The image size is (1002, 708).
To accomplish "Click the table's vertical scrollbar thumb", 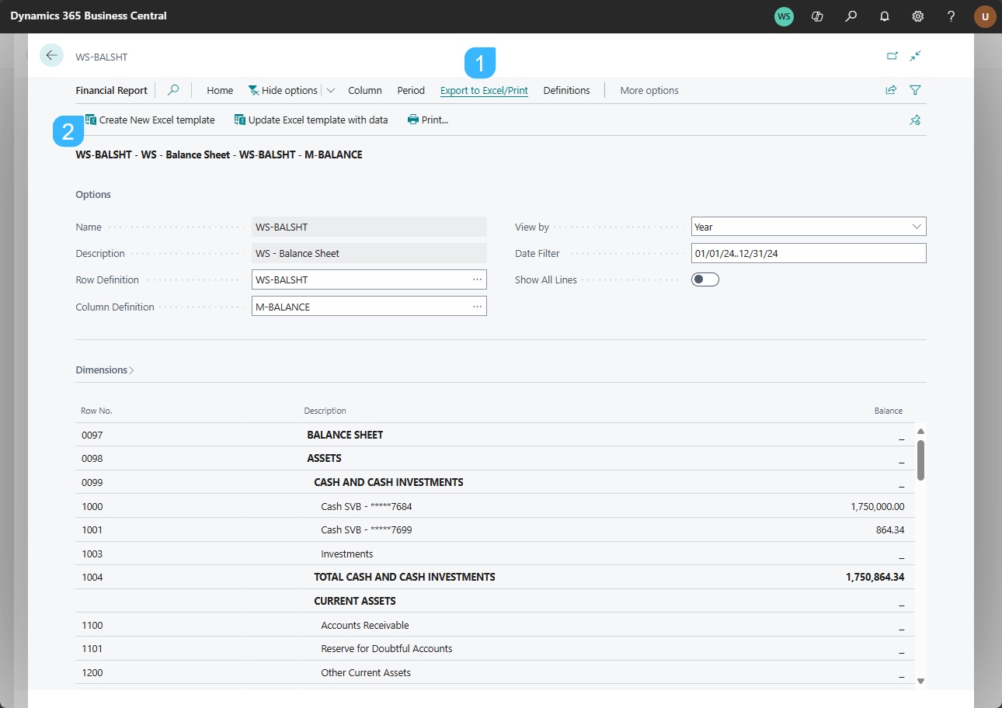I will [x=920, y=460].
